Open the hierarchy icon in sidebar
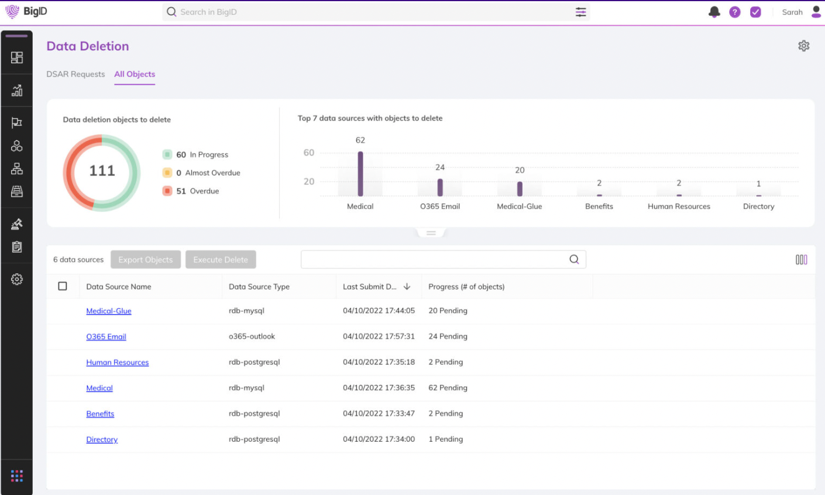 (17, 169)
